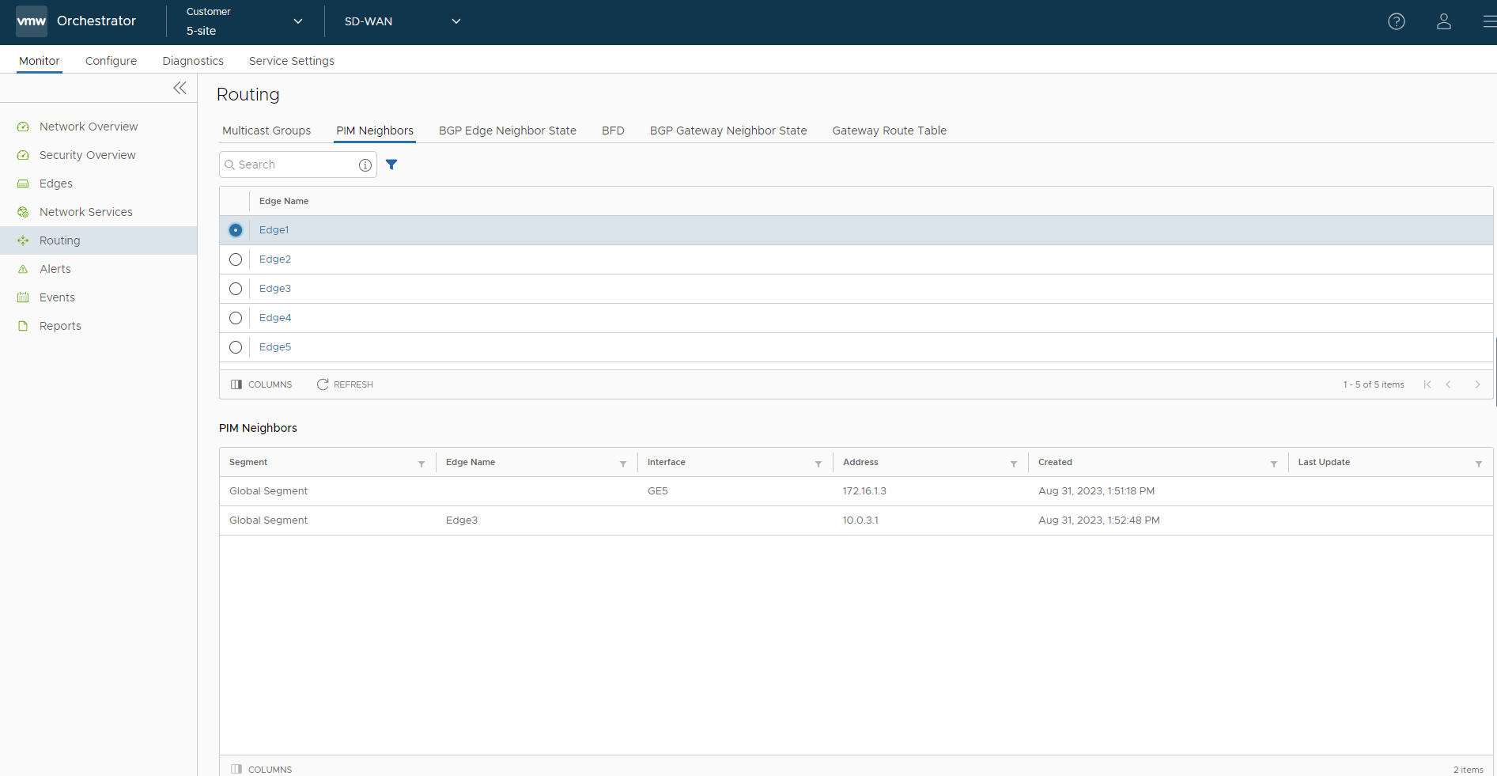The width and height of the screenshot is (1497, 776).
Task: Go to next page of edges
Action: click(x=1476, y=384)
